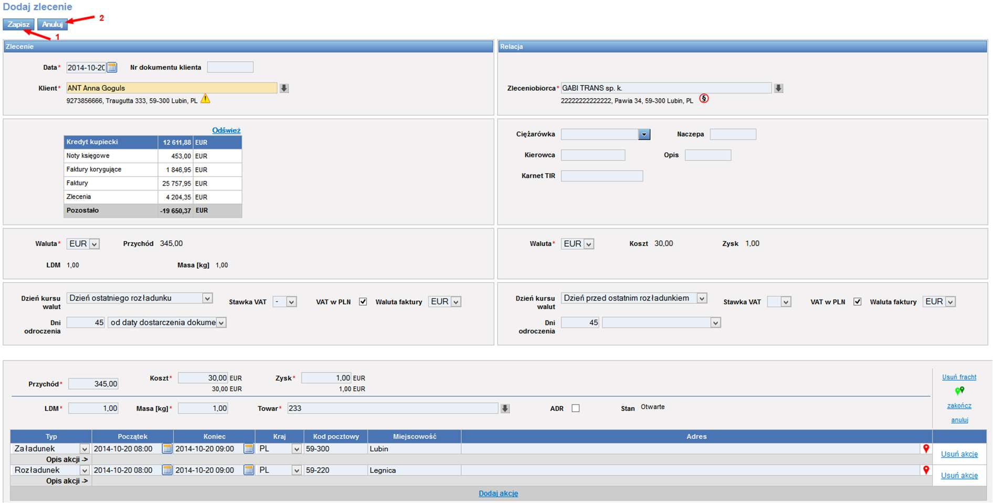Click the Zapisz button

[18, 24]
